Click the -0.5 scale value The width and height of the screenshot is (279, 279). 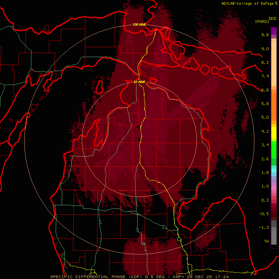click(x=264, y=214)
